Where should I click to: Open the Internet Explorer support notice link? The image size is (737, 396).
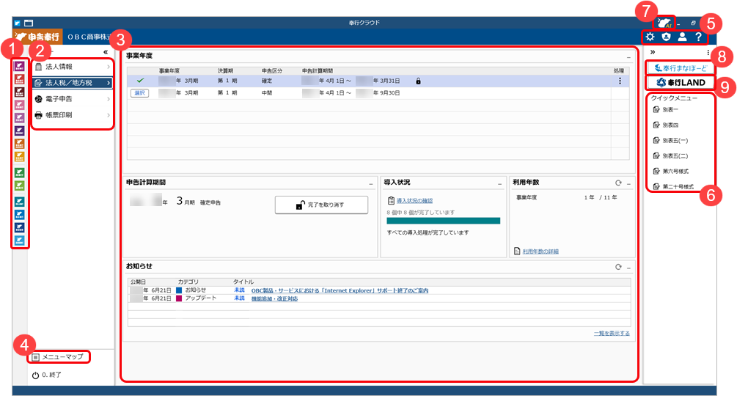pyautogui.click(x=340, y=290)
